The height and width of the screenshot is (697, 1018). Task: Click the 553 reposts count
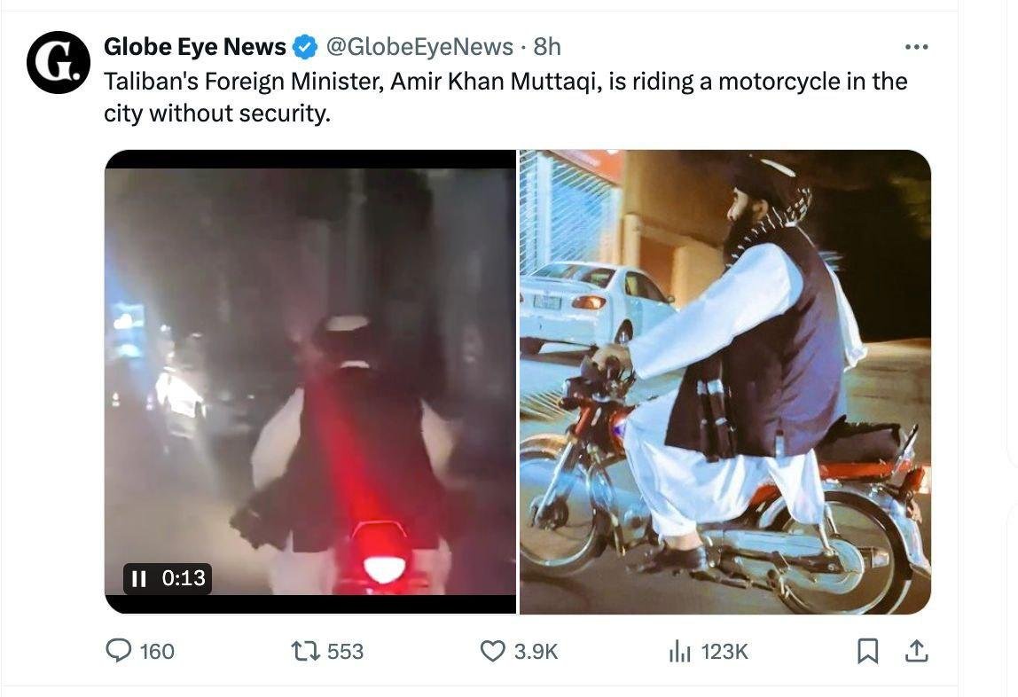coord(345,652)
